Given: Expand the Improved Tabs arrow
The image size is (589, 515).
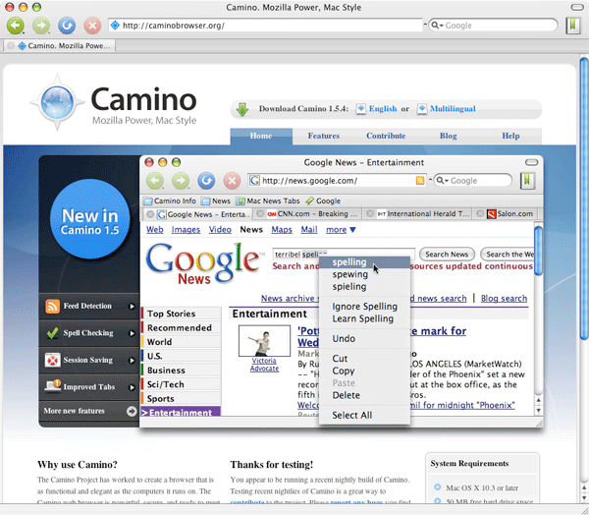Looking at the screenshot, I should point(132,387).
